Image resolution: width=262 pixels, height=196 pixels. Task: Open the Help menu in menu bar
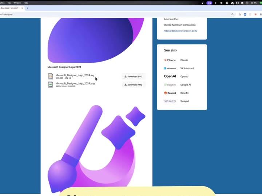(x=25, y=3)
